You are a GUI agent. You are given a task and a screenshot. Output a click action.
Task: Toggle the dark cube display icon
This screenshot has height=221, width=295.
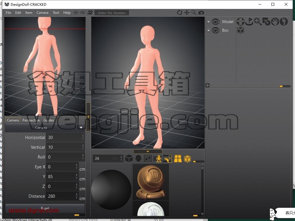(x=129, y=159)
